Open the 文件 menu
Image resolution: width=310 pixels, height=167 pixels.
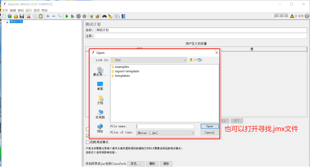[x=5, y=10]
